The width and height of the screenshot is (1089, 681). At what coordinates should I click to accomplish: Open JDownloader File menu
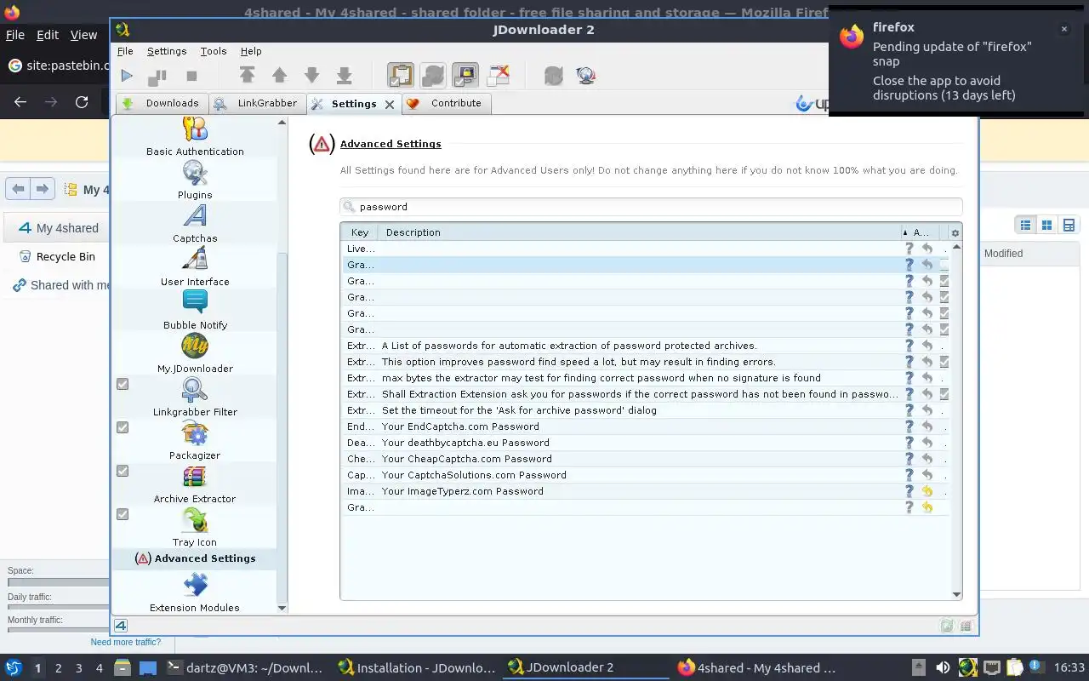coord(125,51)
